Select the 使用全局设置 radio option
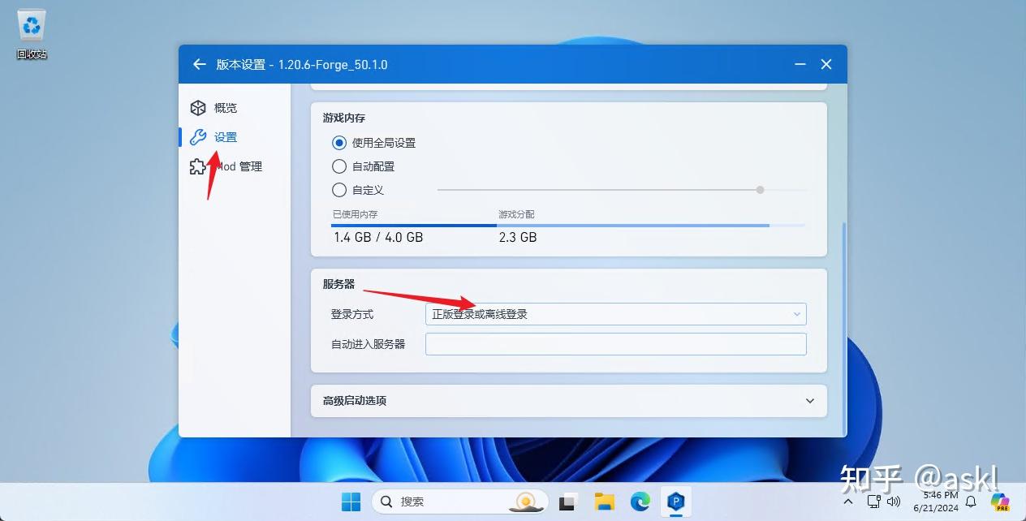Screen dimensions: 1026x521 coord(339,143)
